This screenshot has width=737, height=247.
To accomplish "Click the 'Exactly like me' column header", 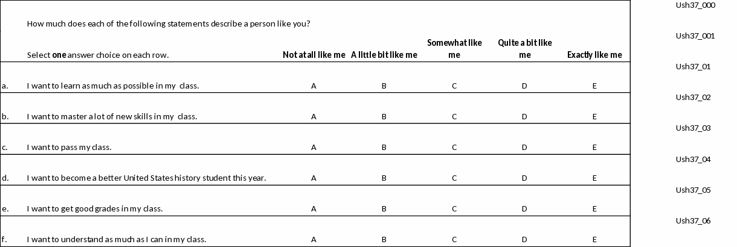I will pyautogui.click(x=594, y=55).
